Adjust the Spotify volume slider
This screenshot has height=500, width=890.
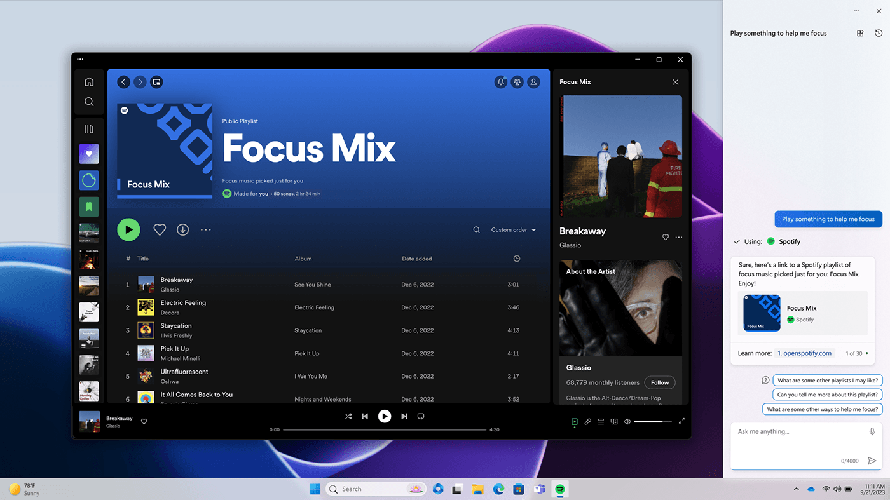[x=653, y=421]
